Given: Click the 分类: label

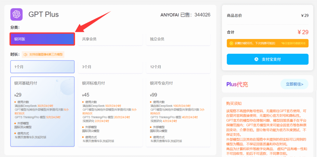Looking at the screenshot, I should 15,27.
